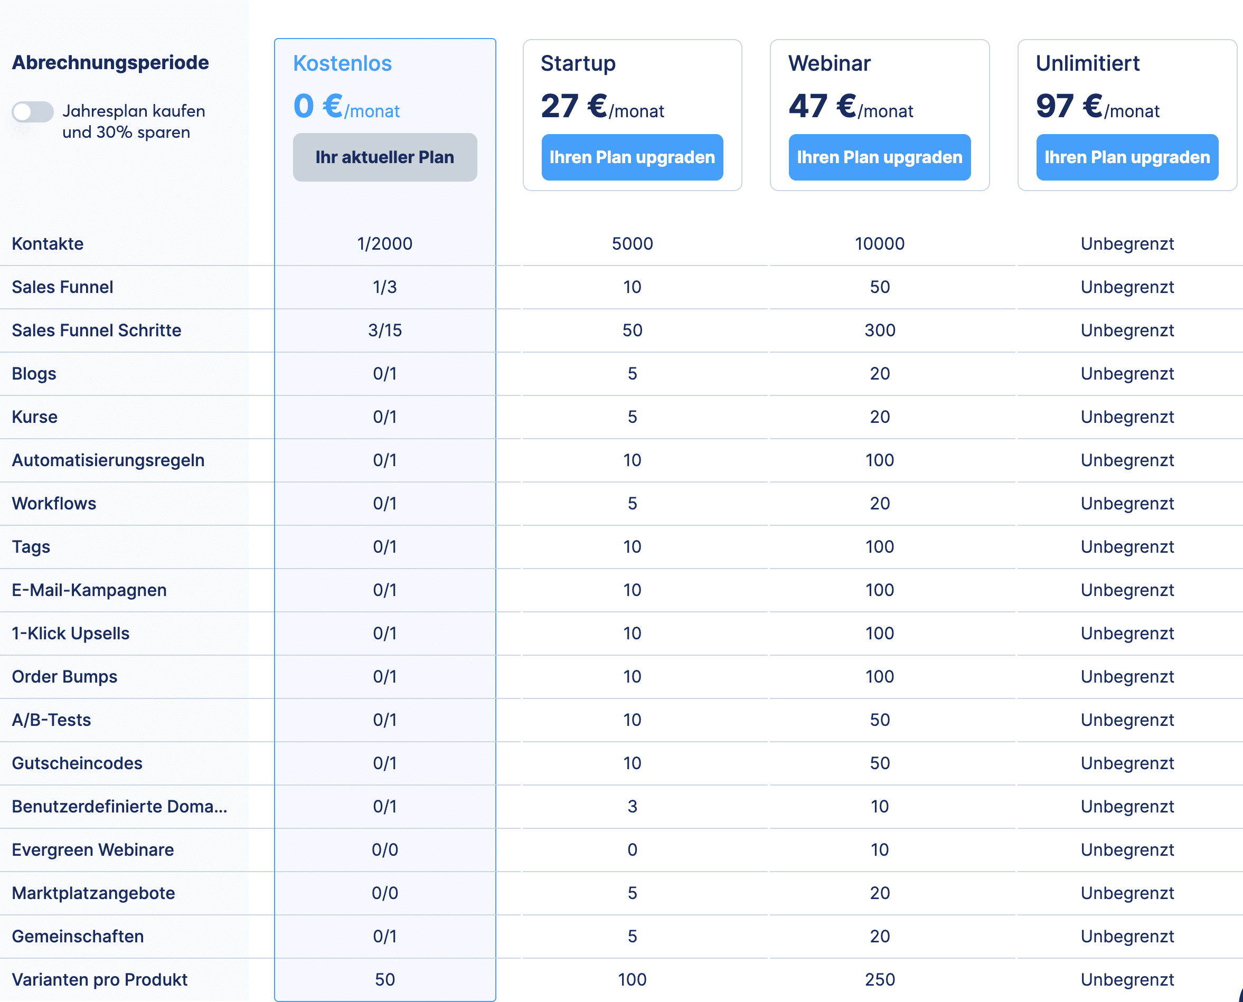
Task: Click the '0/0' Marktplatzangebote value
Action: (384, 893)
